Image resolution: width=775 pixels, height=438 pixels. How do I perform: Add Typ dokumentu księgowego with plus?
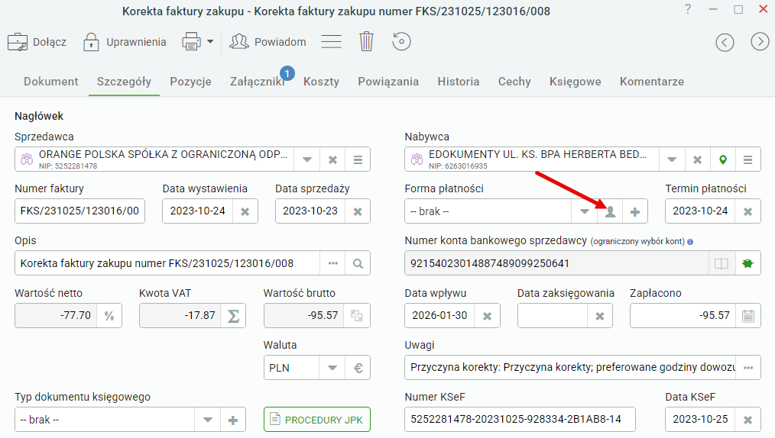coord(233,420)
